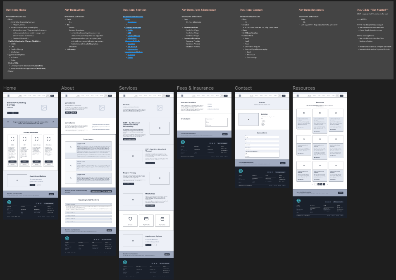Screen dimensions: 396x280
Task: Click the shield insurance icon in Services
Action: pos(130,218)
